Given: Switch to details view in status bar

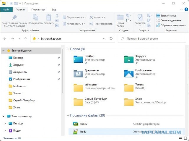Looking at the screenshot, I should 180,138.
